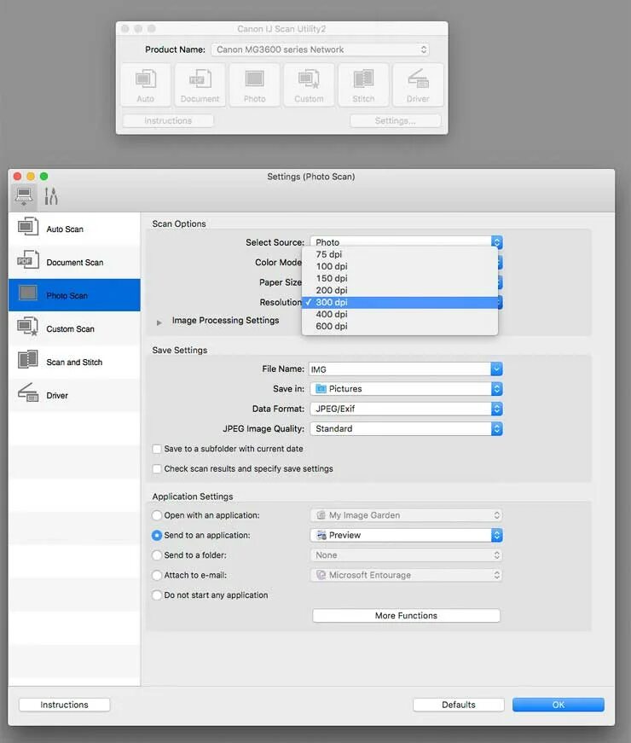Open the Send to a folder None dropdown
631x743 pixels.
(406, 554)
